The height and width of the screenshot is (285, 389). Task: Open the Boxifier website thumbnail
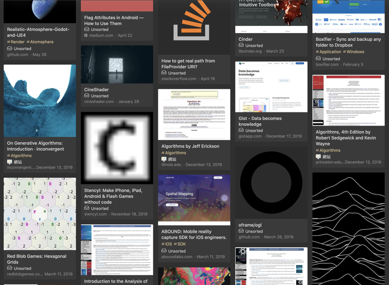click(348, 16)
